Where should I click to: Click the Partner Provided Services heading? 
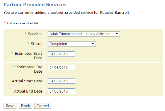pos(35,5)
